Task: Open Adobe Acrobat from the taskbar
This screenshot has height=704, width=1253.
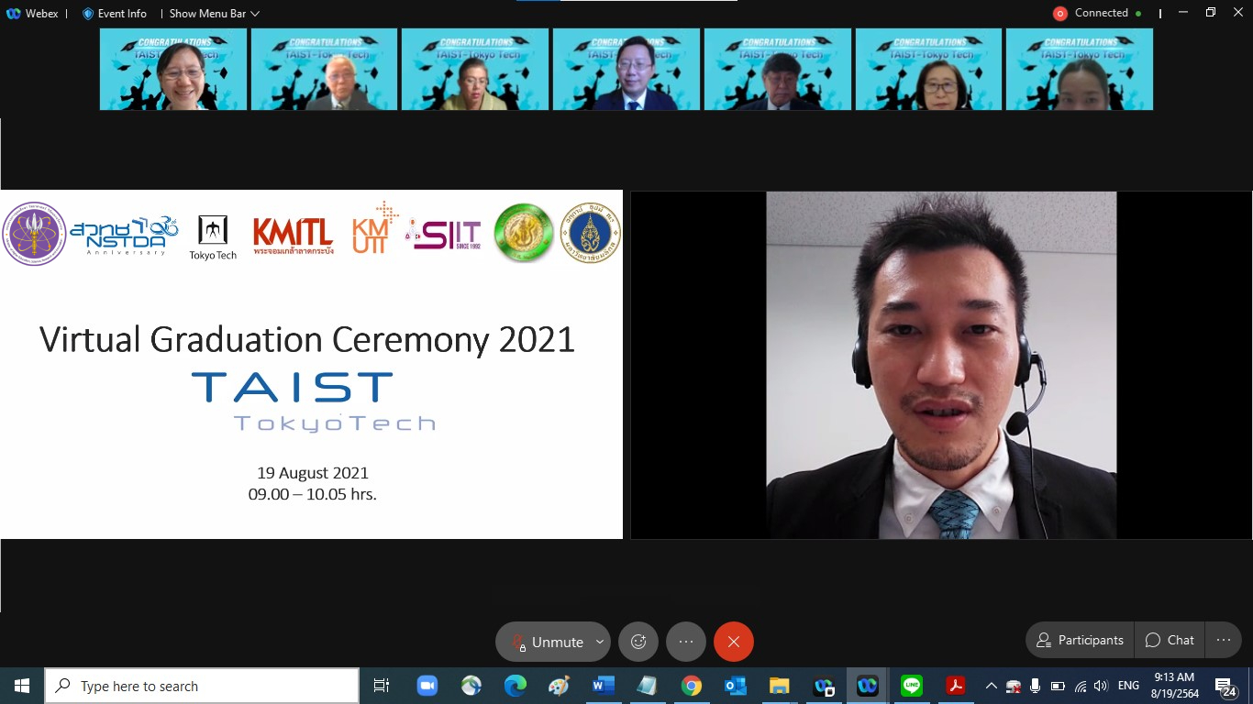Action: pos(956,686)
